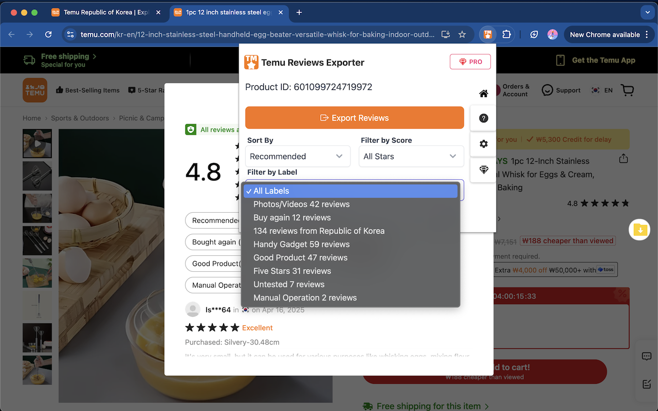Close the Temu Republic of Korea tab

pos(158,12)
